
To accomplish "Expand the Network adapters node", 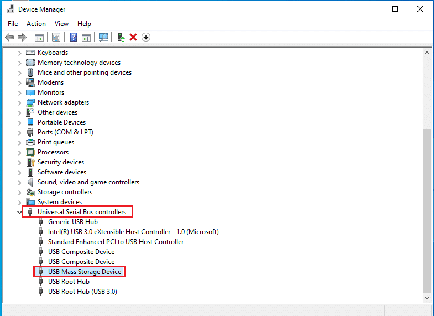I will (x=20, y=103).
